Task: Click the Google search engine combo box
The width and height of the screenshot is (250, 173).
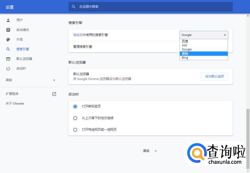Action: (204, 35)
